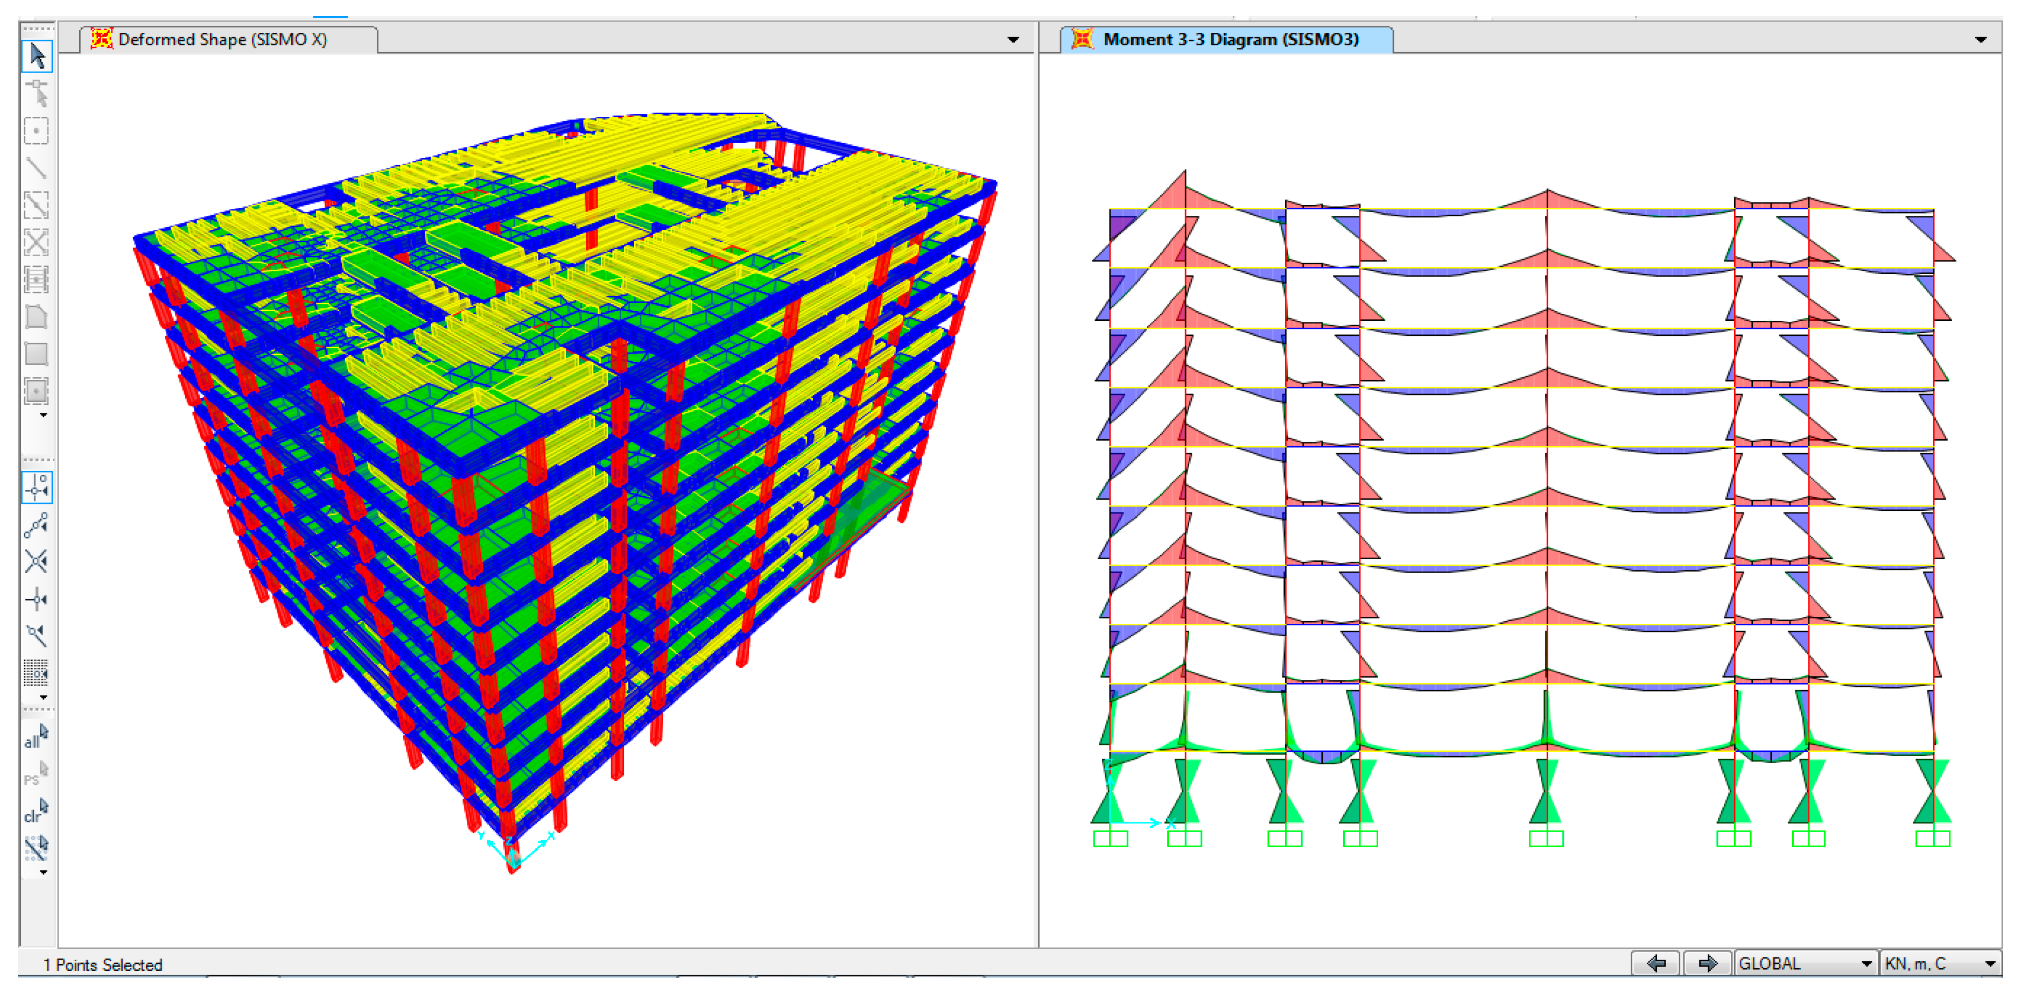Expand the Deformed Shape window options arrow
Image resolution: width=2021 pixels, height=1007 pixels.
tap(1013, 39)
